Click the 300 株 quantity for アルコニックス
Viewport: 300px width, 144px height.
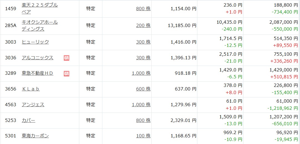point(143,58)
